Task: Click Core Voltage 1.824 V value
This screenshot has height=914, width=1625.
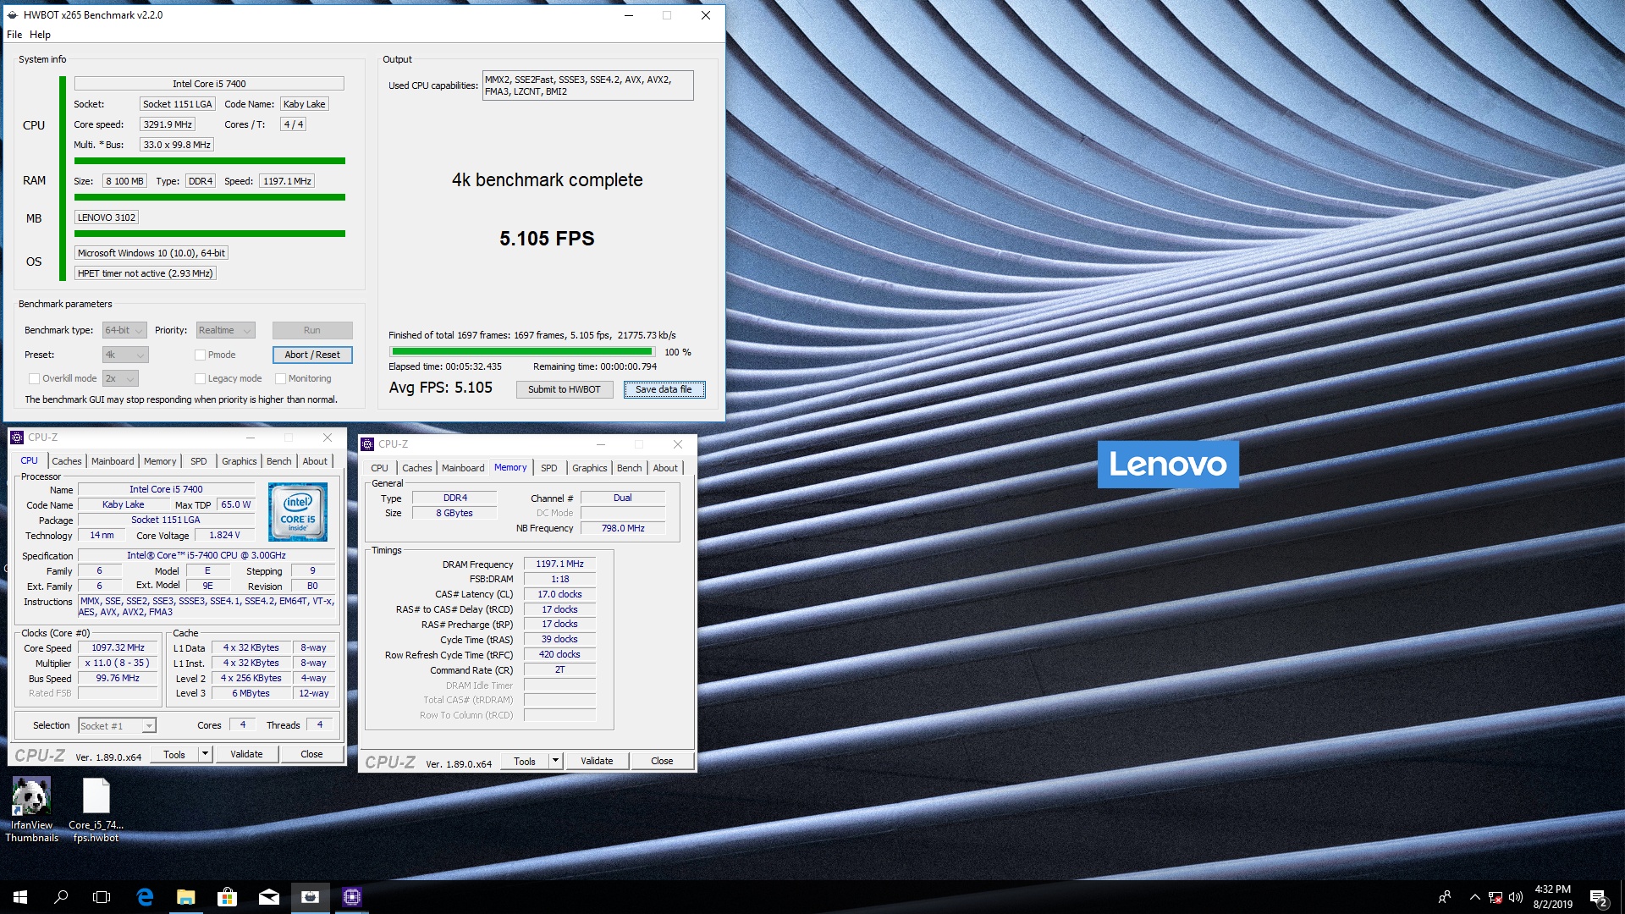Action: pos(224,535)
